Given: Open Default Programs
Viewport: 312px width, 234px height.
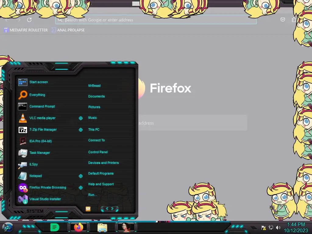Looking at the screenshot, I should point(101,173).
